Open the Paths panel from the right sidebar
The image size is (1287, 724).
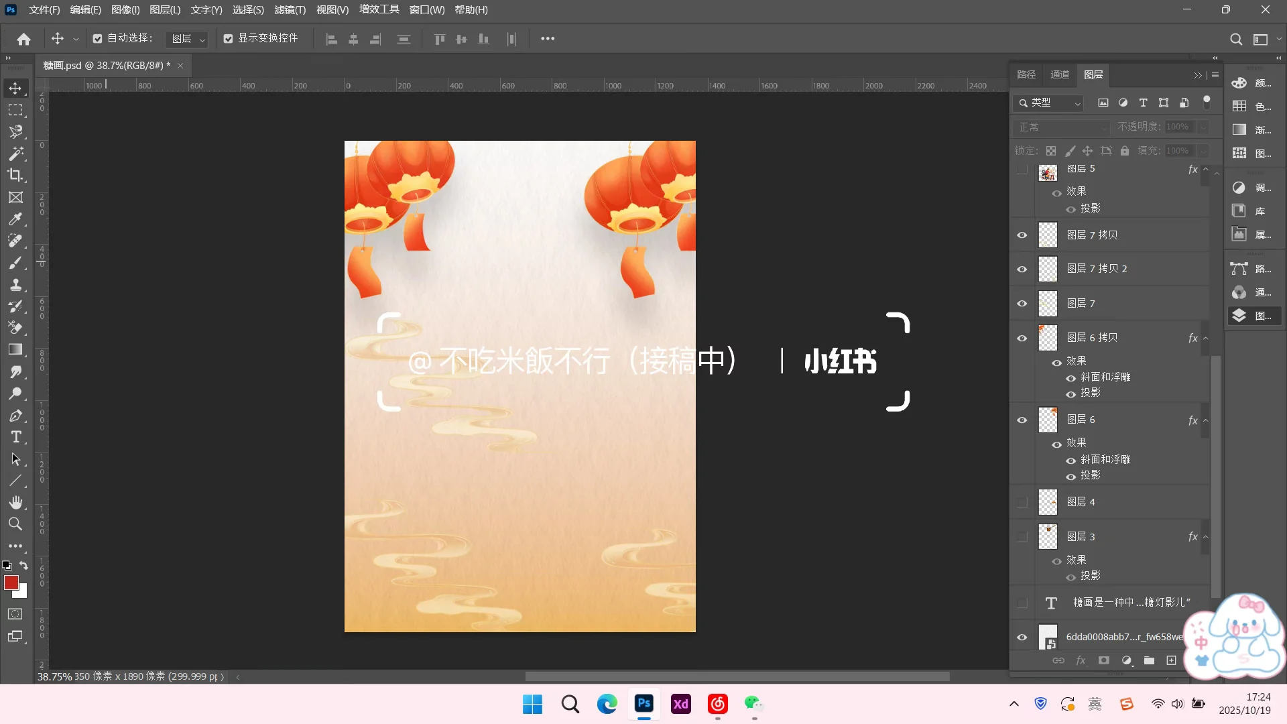(1026, 74)
